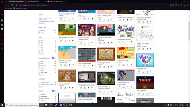Open The Internet Archive Software Collection link

46,22
